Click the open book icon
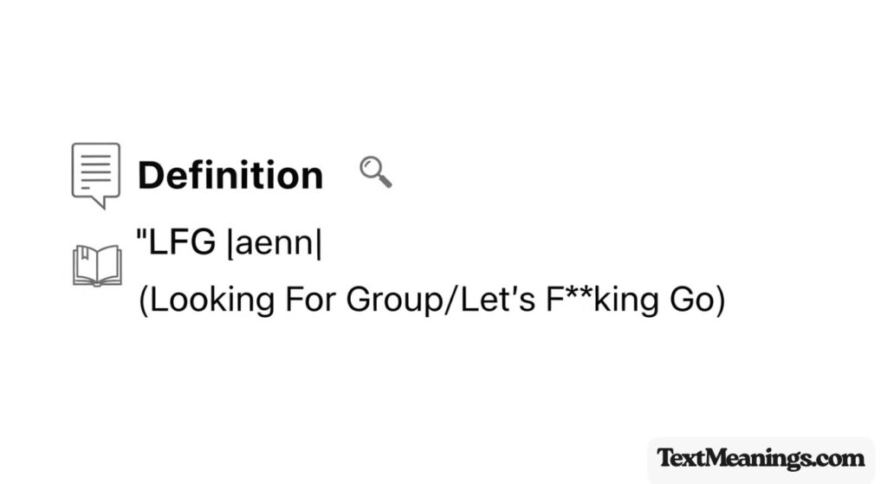 (97, 265)
